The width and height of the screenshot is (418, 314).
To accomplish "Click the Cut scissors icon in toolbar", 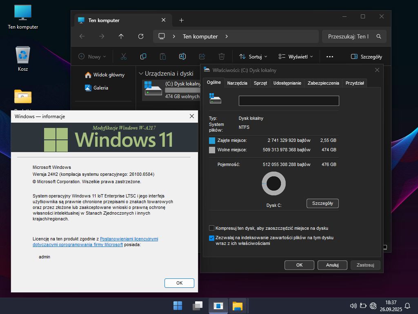I will (124, 57).
